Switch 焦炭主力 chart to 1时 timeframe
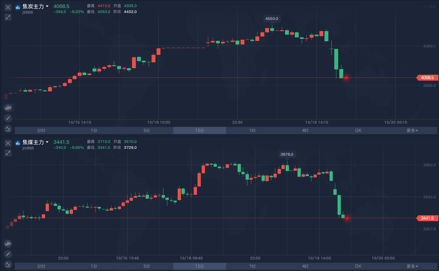This screenshot has height=271, width=439. click(x=252, y=130)
